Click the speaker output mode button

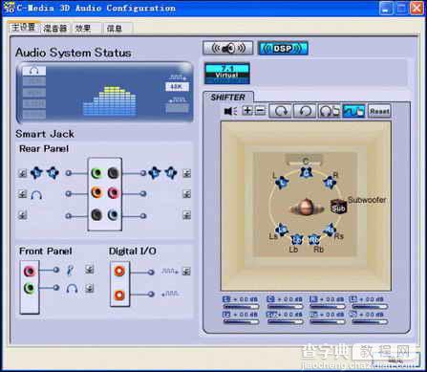pyautogui.click(x=228, y=49)
